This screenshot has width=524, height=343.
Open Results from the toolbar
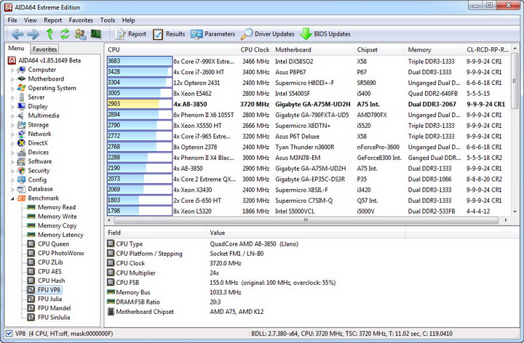tap(169, 34)
